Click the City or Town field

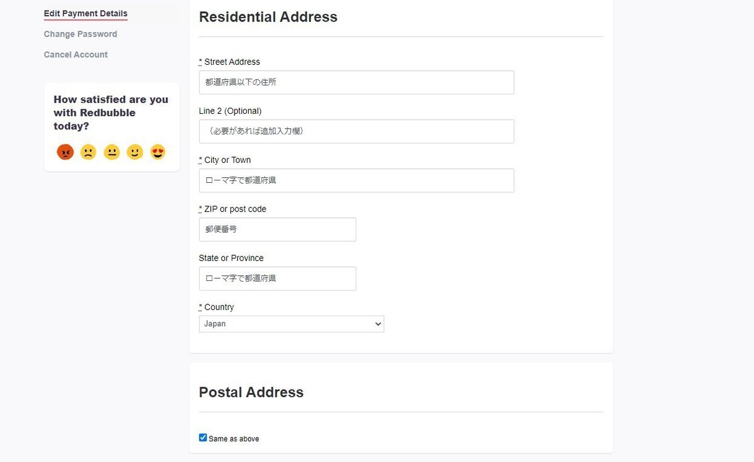(x=356, y=180)
